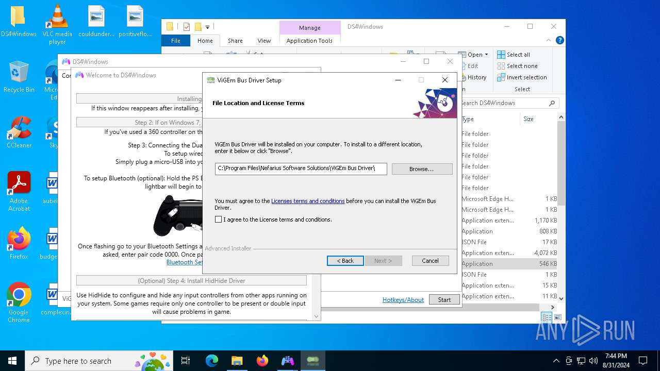This screenshot has width=660, height=371.
Task: Switch to details view icon
Action: (x=547, y=317)
